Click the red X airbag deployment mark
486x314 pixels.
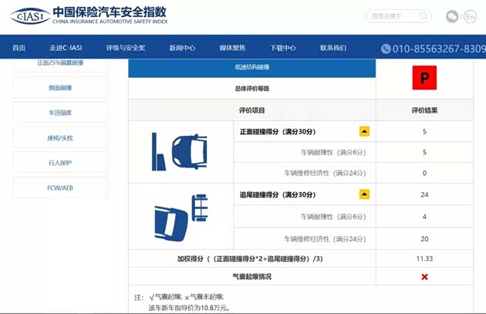424,276
